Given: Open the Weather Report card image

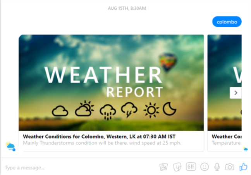Looking at the screenshot, I should click(111, 83).
